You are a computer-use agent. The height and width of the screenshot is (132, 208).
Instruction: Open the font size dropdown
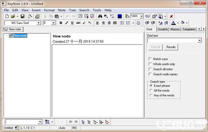click(x=53, y=23)
